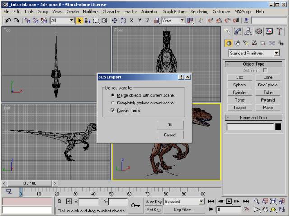Choose the Cameras category icon

[255, 43]
